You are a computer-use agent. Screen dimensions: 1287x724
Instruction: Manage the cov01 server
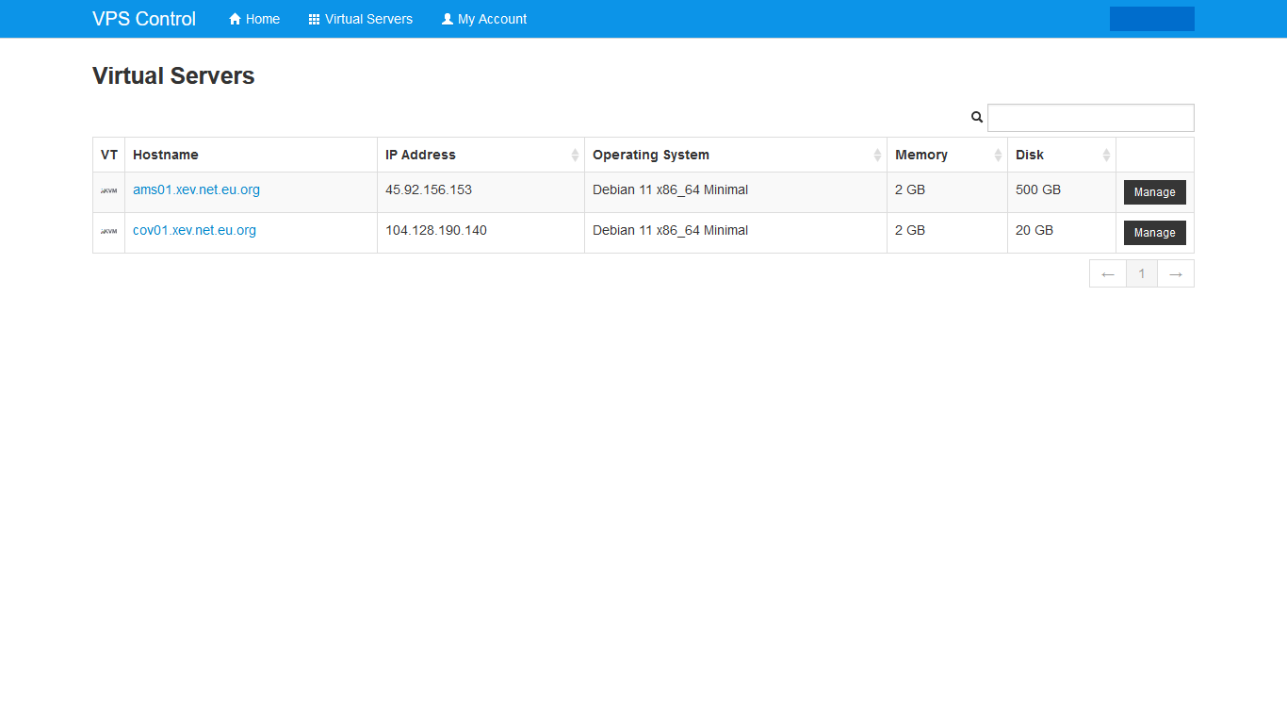click(1154, 233)
